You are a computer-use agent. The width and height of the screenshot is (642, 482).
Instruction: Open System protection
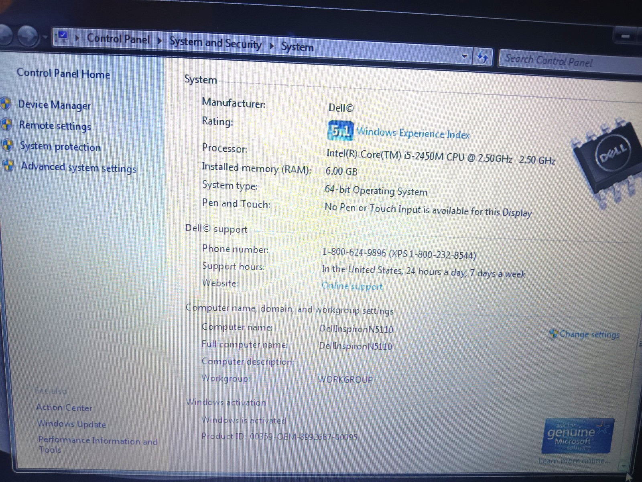coord(61,147)
